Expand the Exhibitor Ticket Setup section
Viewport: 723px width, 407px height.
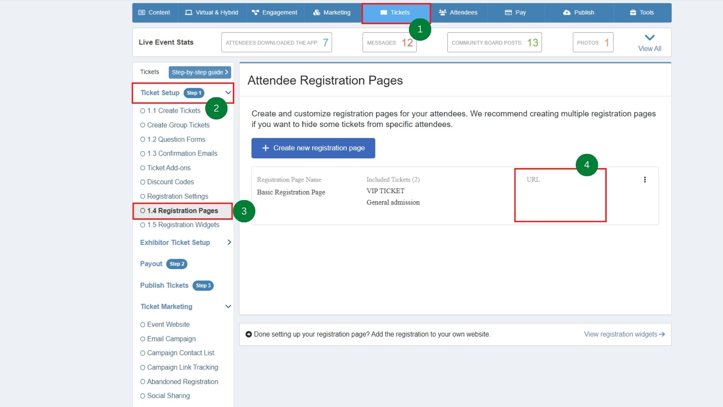[x=229, y=243]
